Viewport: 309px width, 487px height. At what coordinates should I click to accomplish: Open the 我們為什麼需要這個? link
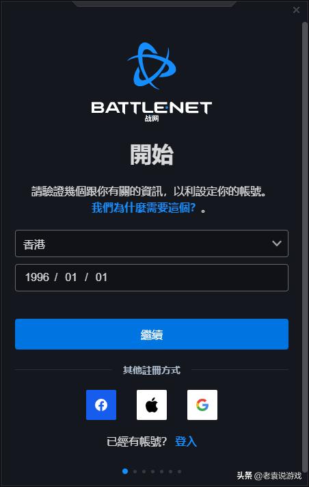tap(144, 207)
